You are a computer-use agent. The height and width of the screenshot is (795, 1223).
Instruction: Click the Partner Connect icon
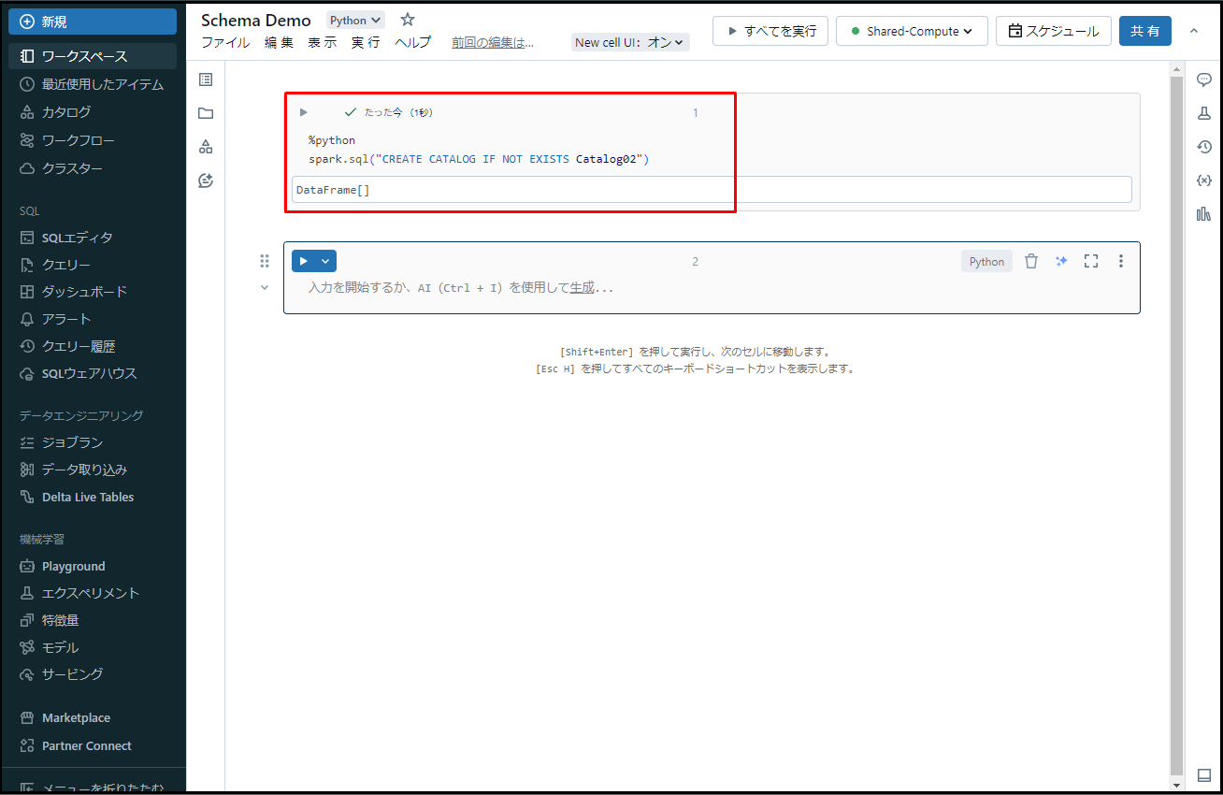point(27,745)
